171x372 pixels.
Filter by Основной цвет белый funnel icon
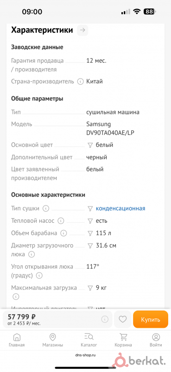[90, 145]
